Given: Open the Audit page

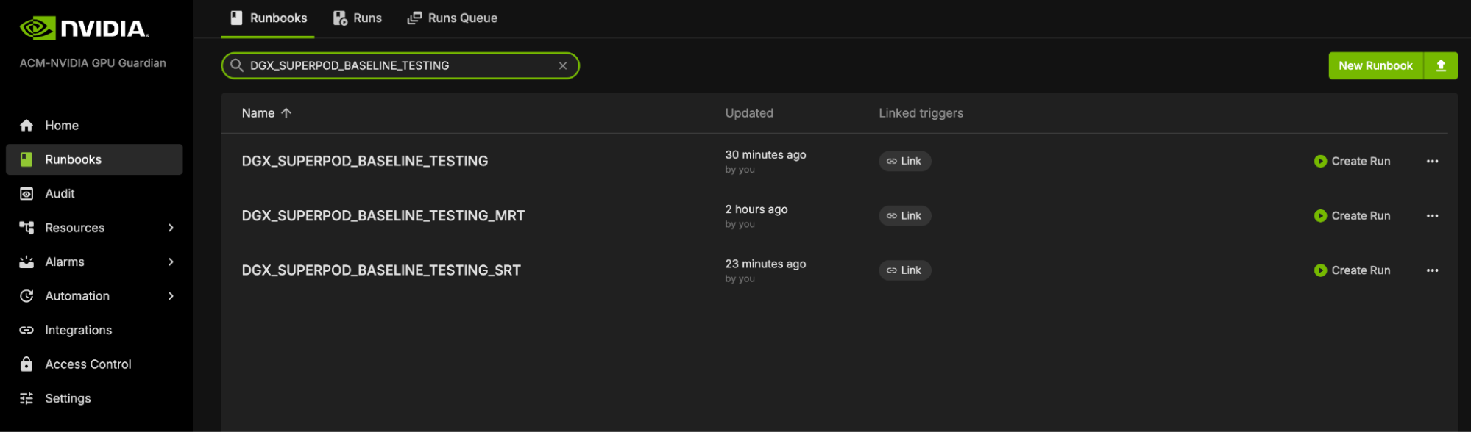Looking at the screenshot, I should (60, 194).
